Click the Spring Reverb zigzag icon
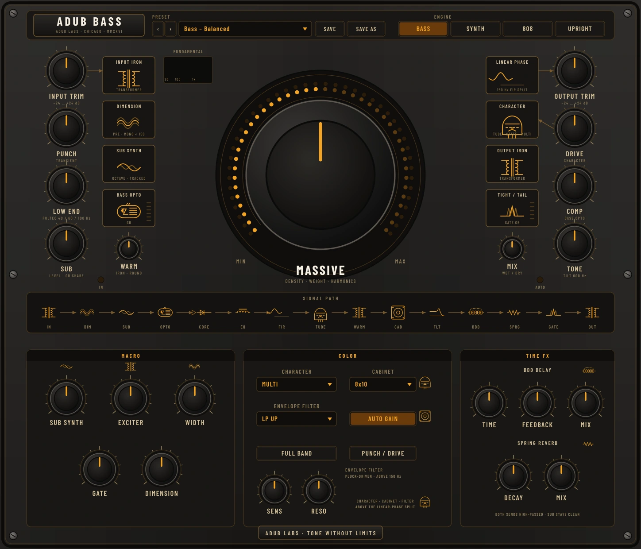Screen dimensions: 641x549 [588, 444]
